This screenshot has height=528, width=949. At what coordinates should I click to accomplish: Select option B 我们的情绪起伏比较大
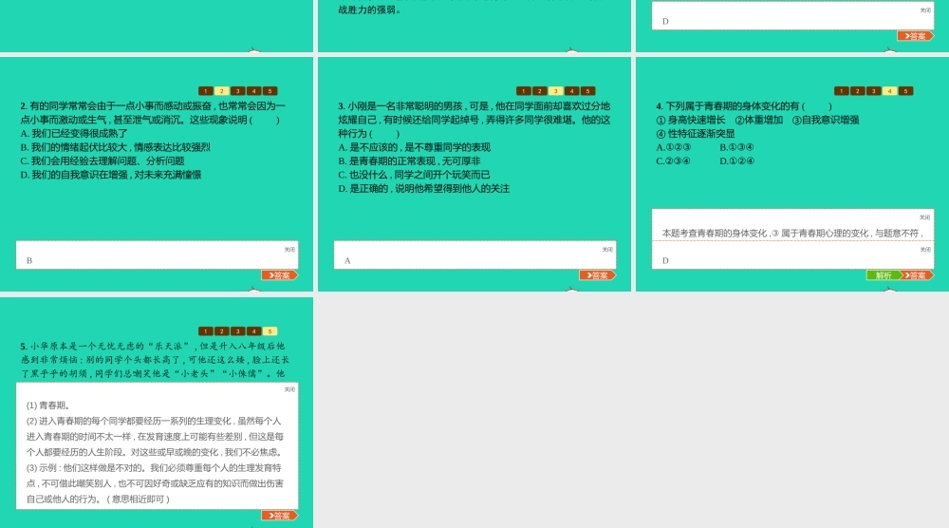click(115, 147)
